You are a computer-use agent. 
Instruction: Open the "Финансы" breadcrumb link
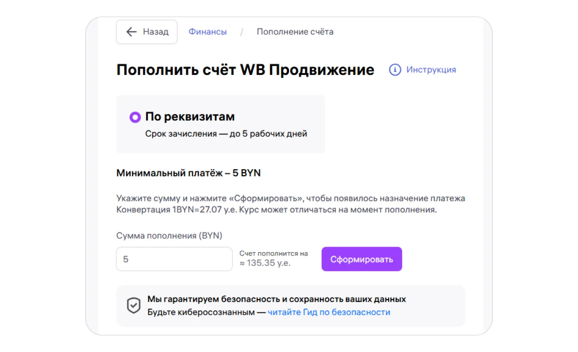click(207, 32)
